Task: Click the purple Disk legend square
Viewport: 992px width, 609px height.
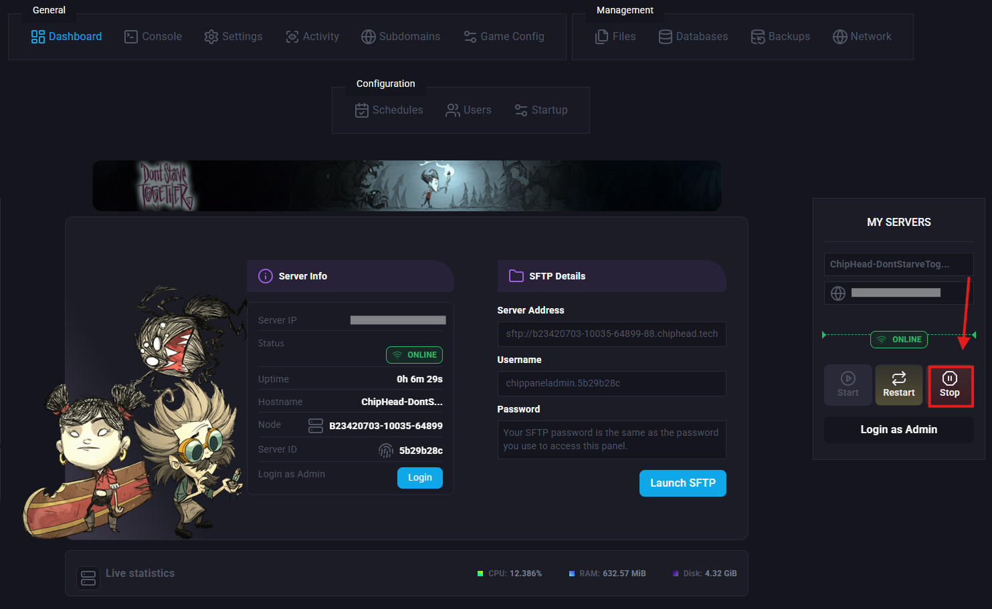Action: pos(676,574)
